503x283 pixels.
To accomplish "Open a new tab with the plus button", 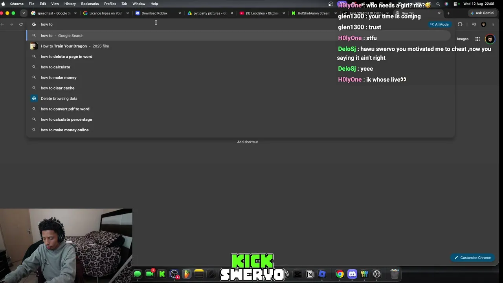I will click(448, 13).
